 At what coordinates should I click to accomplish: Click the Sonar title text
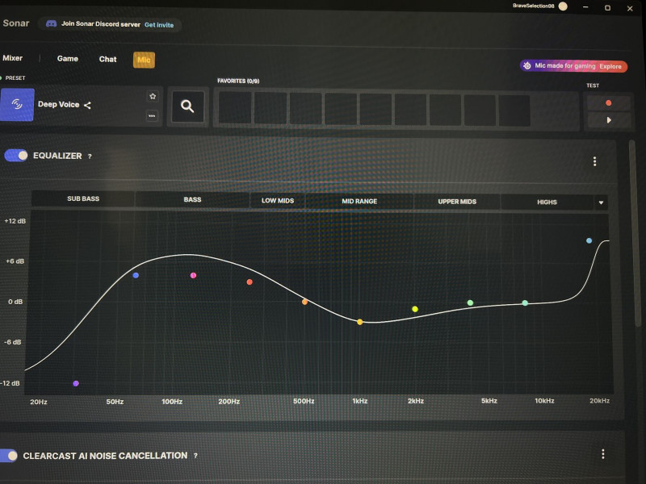click(16, 23)
